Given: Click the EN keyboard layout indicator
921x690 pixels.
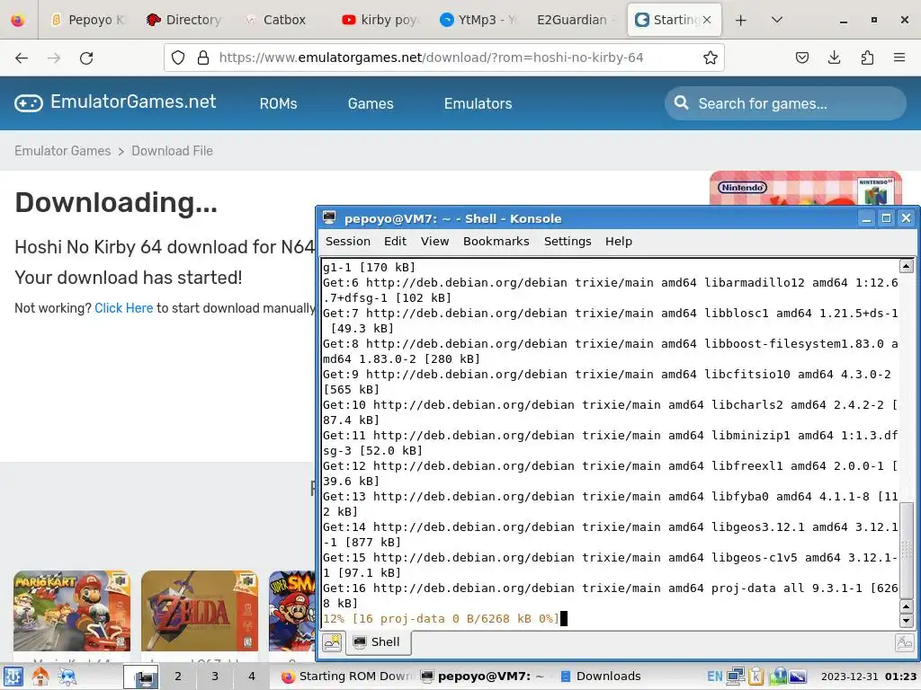Looking at the screenshot, I should [715, 677].
